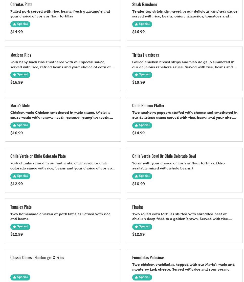Click the $16.99 price on Mexican Ribs
244x282 pixels.
16,82
